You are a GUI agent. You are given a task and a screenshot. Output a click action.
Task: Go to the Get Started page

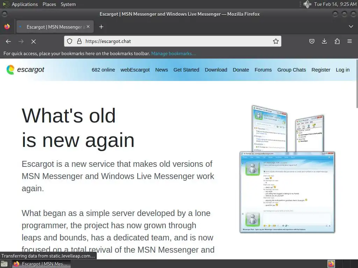[186, 70]
